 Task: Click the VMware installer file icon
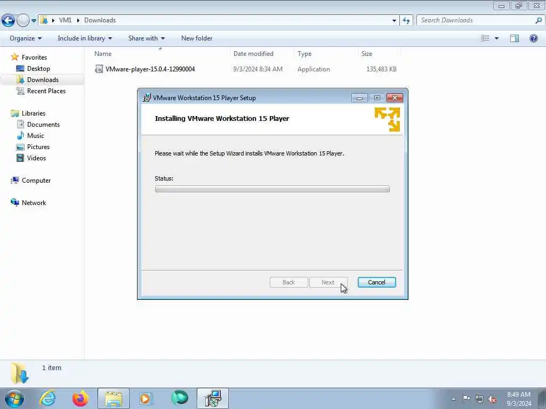tap(99, 69)
